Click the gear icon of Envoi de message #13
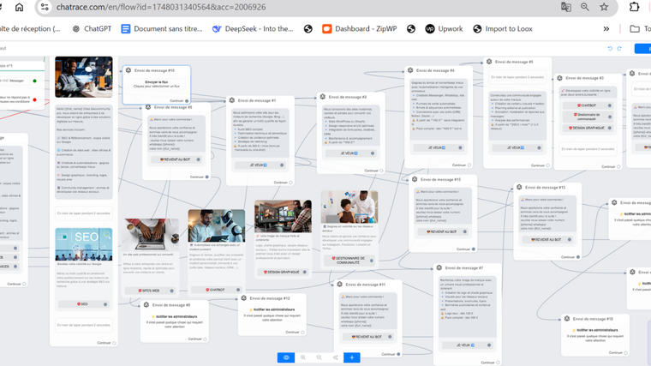The width and height of the screenshot is (651, 366). pyautogui.click(x=519, y=188)
